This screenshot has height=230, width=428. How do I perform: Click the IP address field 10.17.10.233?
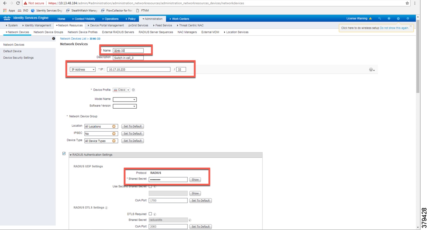(x=139, y=70)
